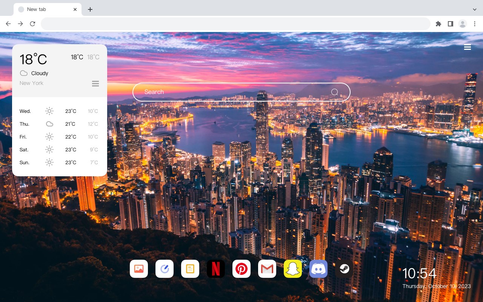Click the 10:54 clock display

point(419,273)
